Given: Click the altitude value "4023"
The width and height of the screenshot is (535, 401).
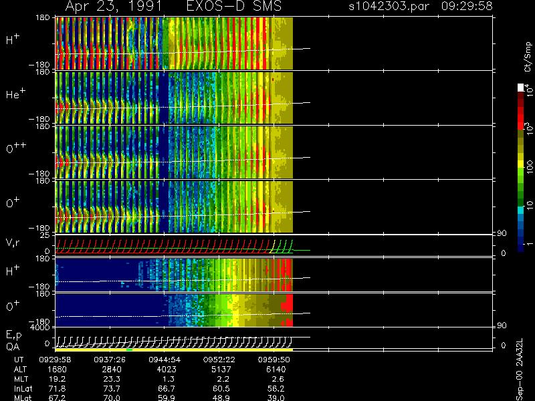Looking at the screenshot, I should coord(167,370).
